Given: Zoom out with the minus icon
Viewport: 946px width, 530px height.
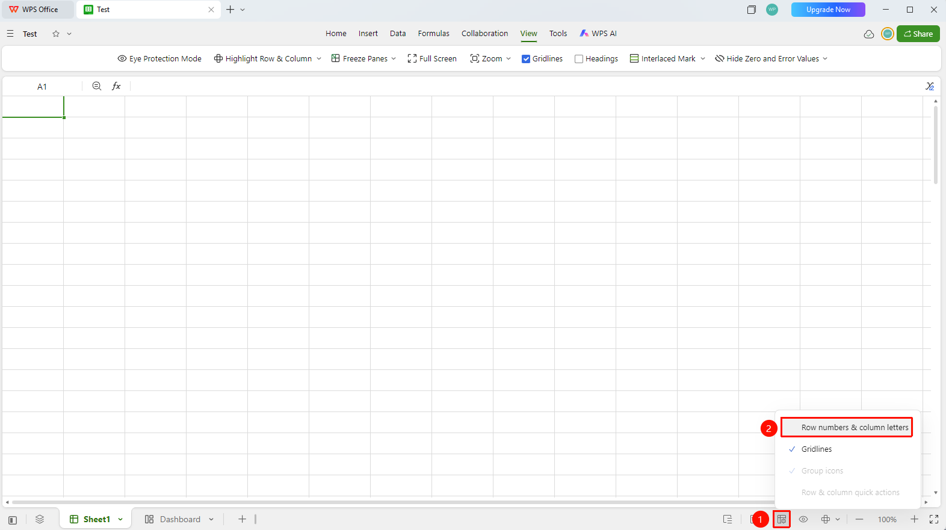Looking at the screenshot, I should coord(859,519).
